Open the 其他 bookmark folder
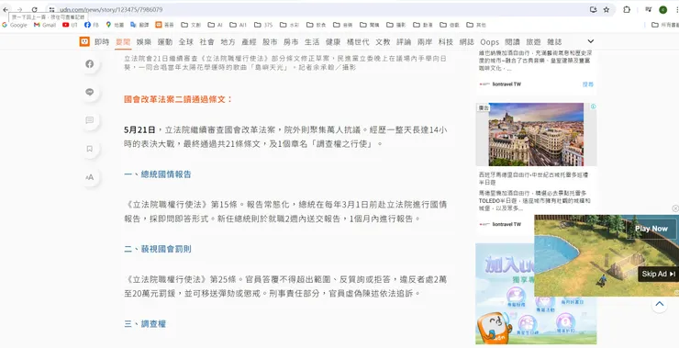Screen dimensions: 679x348 pyautogui.click(x=476, y=25)
